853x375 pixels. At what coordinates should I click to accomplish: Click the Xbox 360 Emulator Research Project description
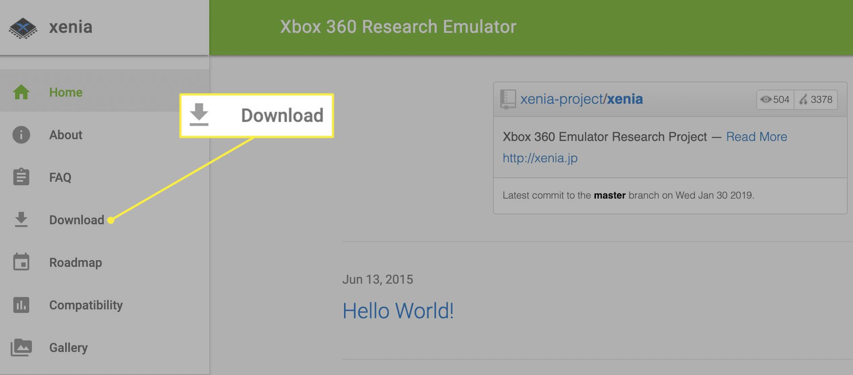point(605,137)
